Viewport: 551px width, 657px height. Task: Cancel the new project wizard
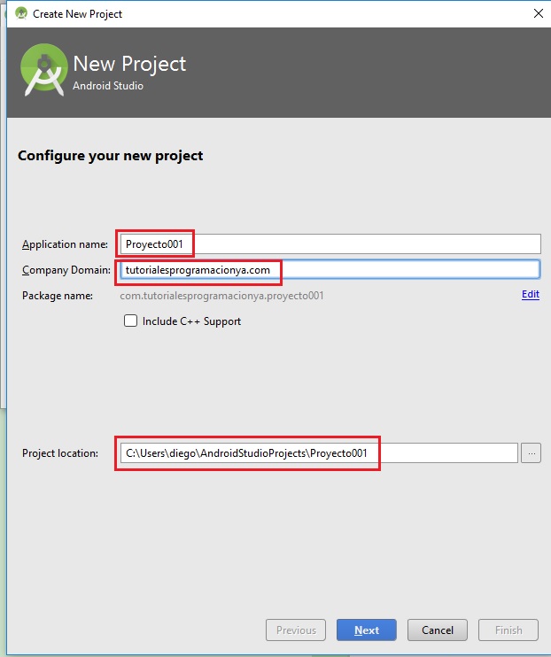[438, 630]
